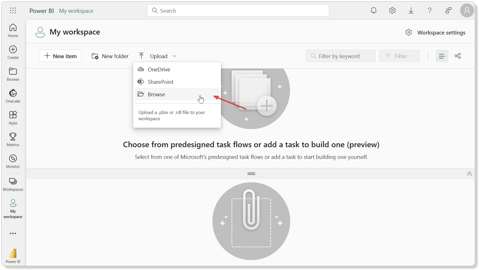The image size is (479, 270).
Task: Open the Workspaces panel from the sidebar
Action: pyautogui.click(x=13, y=184)
